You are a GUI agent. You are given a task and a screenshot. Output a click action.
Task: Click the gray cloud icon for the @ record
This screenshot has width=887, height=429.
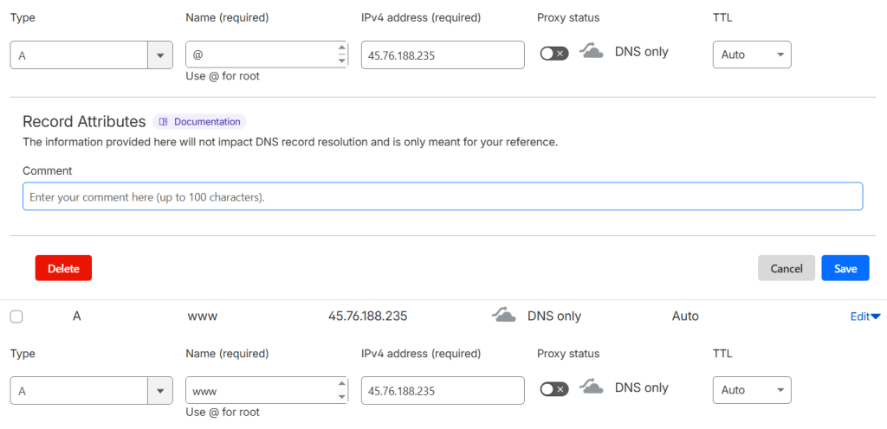coord(591,53)
